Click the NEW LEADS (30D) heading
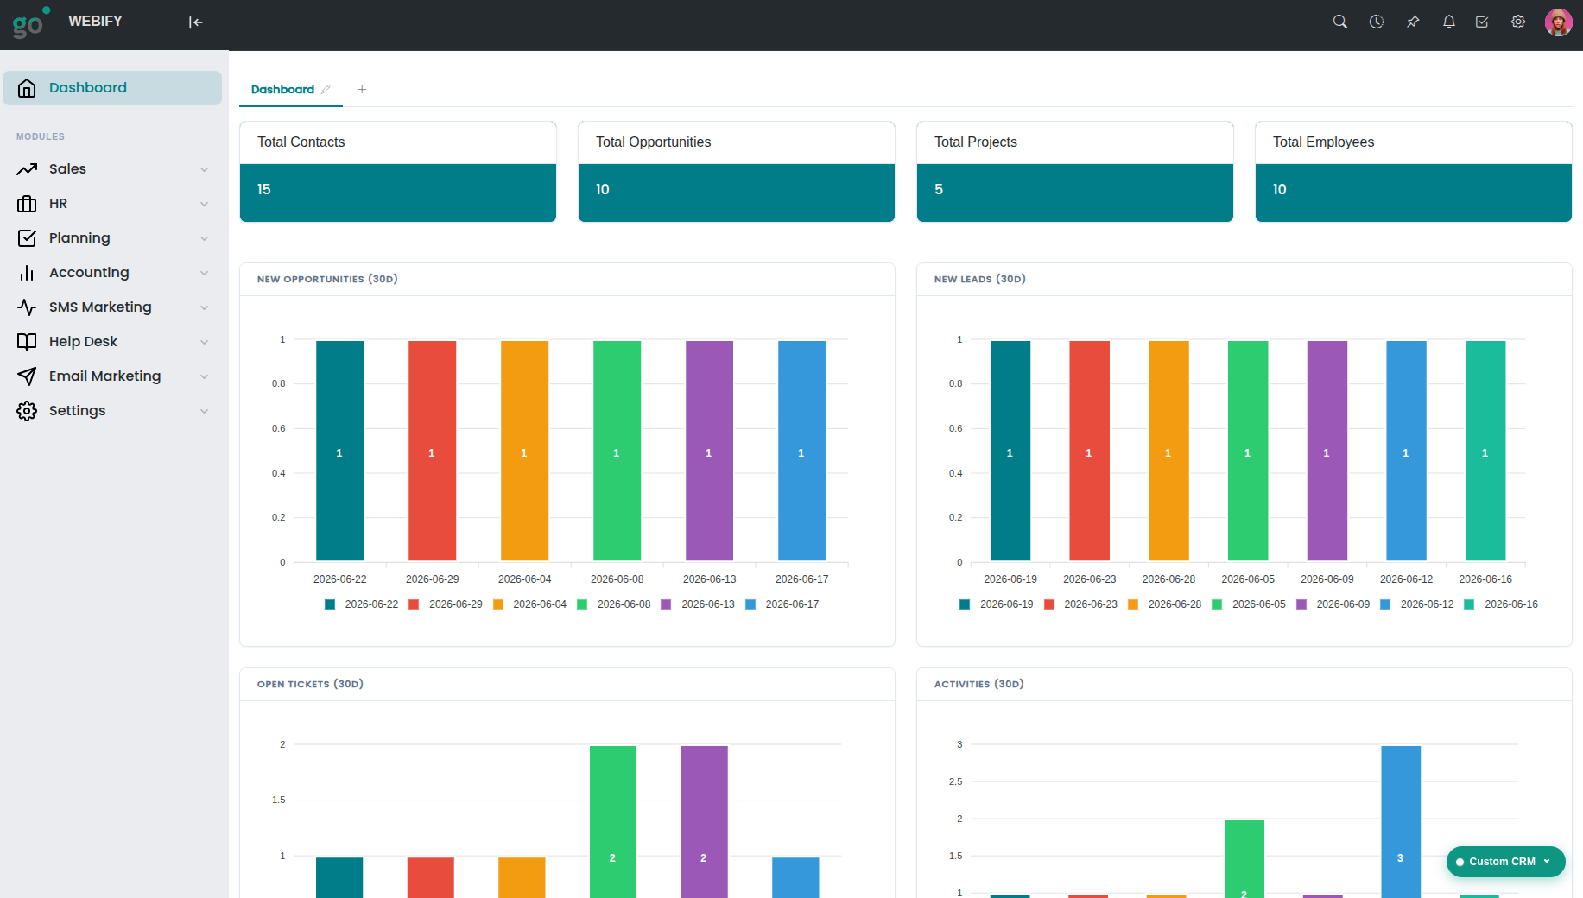This screenshot has height=898, width=1583. click(979, 279)
